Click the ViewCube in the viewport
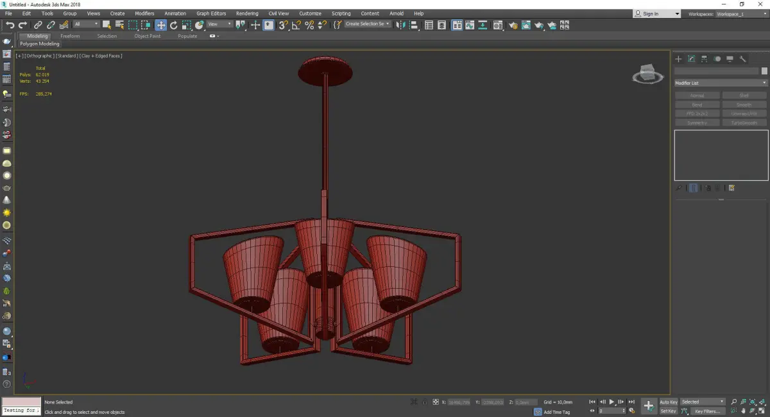 tap(647, 74)
